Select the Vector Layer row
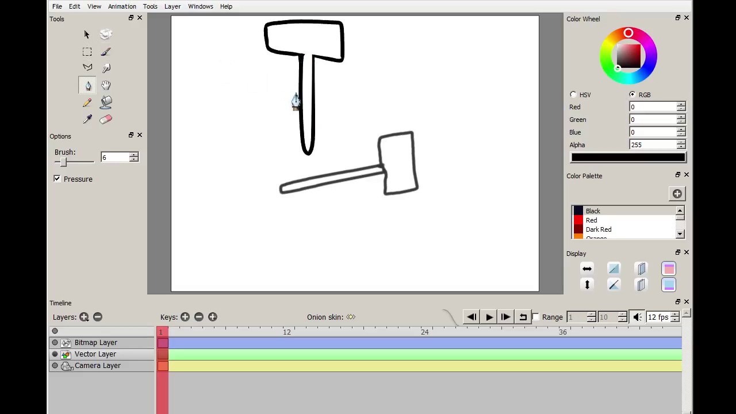 [102, 354]
